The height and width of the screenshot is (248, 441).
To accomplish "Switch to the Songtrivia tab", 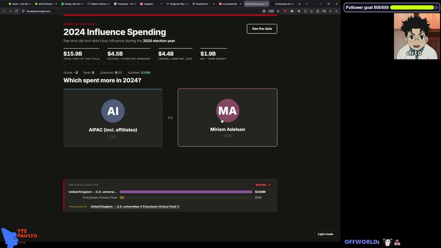I will point(177,4).
